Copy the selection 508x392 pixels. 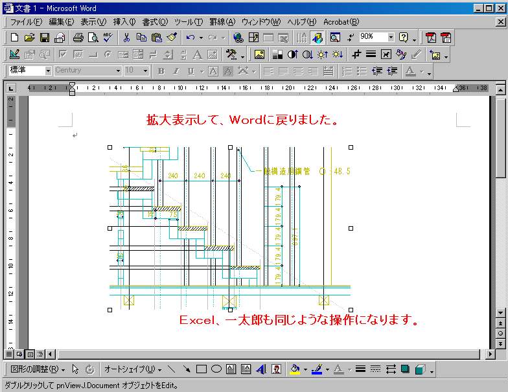[141, 38]
